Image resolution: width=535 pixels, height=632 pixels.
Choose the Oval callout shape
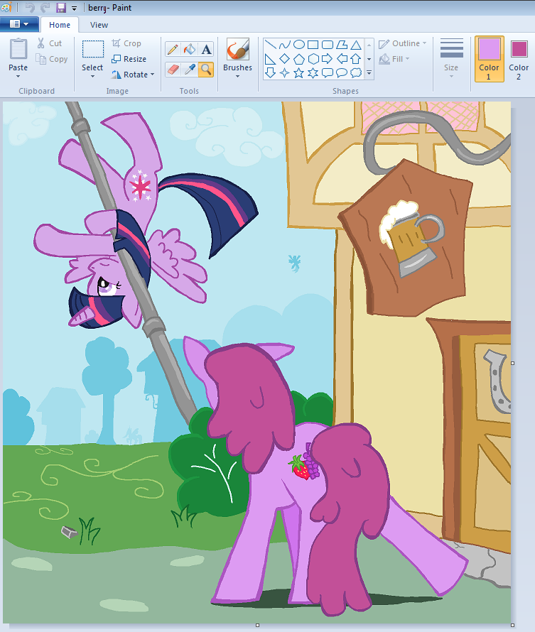(x=342, y=73)
